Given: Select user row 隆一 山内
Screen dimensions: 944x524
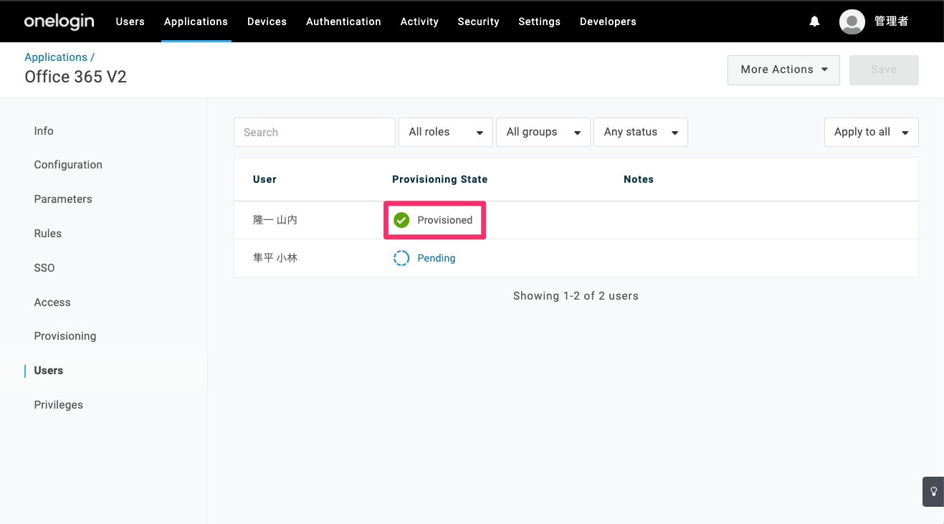Looking at the screenshot, I should [x=576, y=220].
